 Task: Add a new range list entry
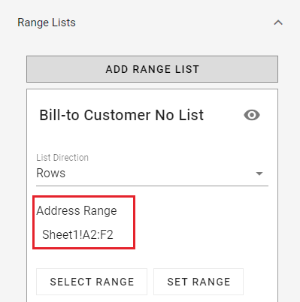click(x=152, y=69)
